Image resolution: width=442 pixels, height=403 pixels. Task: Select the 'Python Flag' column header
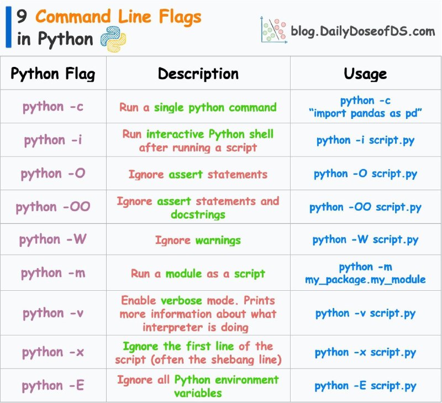pos(53,74)
